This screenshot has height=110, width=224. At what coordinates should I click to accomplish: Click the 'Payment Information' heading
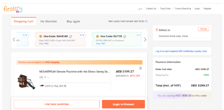click(168, 62)
